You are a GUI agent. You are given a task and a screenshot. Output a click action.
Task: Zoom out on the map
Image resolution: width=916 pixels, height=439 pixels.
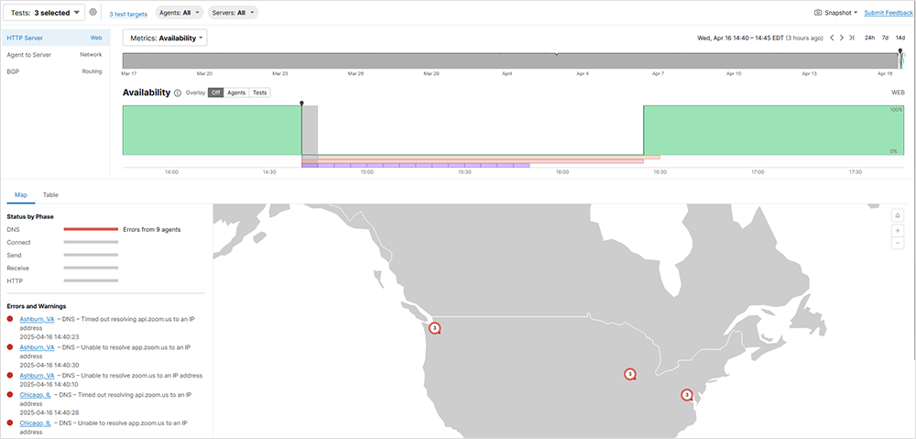pyautogui.click(x=898, y=243)
